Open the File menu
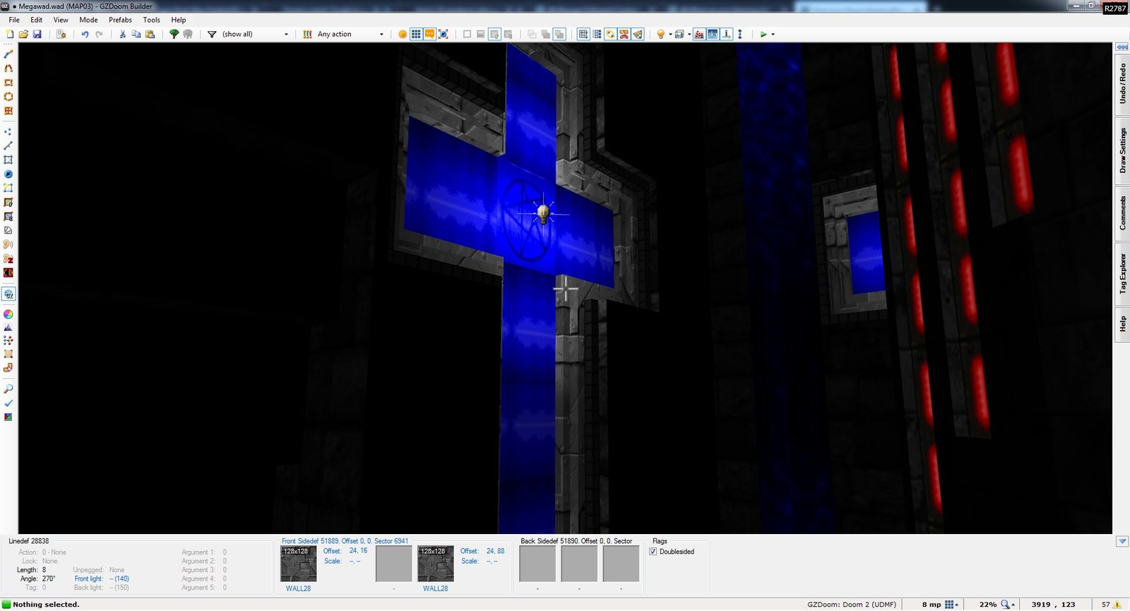1130x611 pixels. point(14,20)
